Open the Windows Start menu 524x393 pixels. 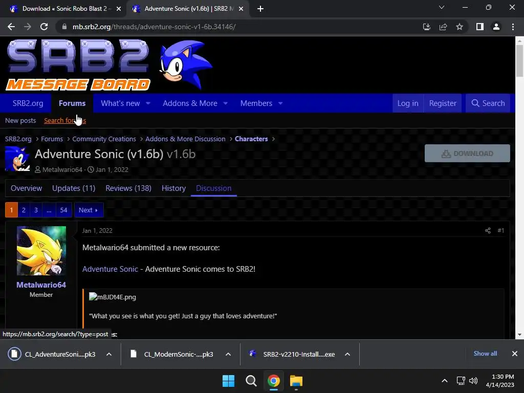(229, 381)
